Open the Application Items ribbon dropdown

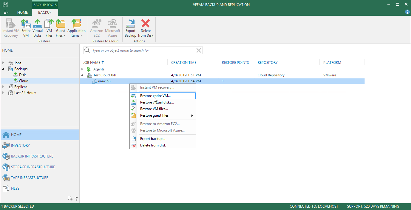point(76,28)
